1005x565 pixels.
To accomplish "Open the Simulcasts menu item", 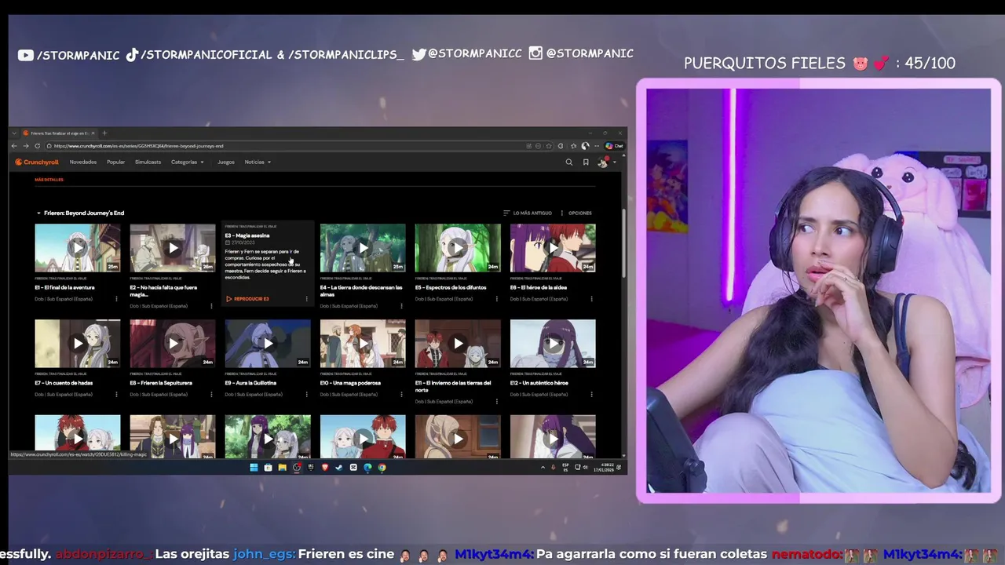I will click(148, 162).
